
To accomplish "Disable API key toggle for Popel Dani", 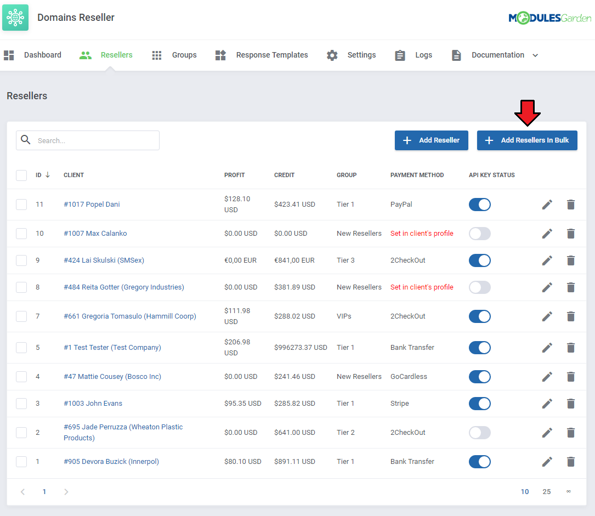I will click(x=480, y=205).
